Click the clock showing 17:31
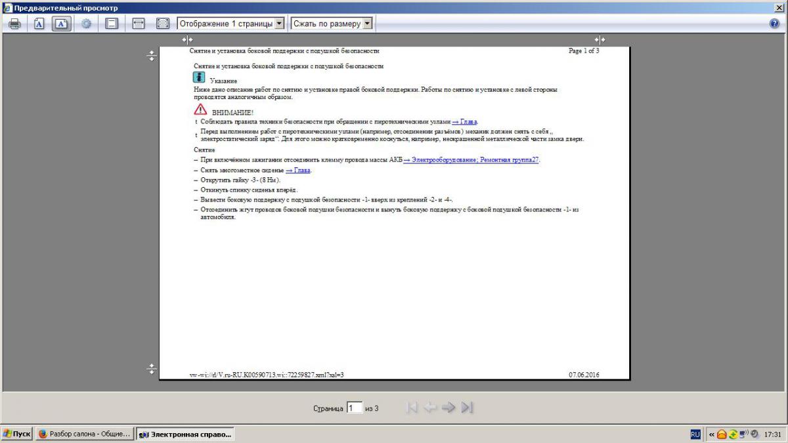 click(773, 434)
